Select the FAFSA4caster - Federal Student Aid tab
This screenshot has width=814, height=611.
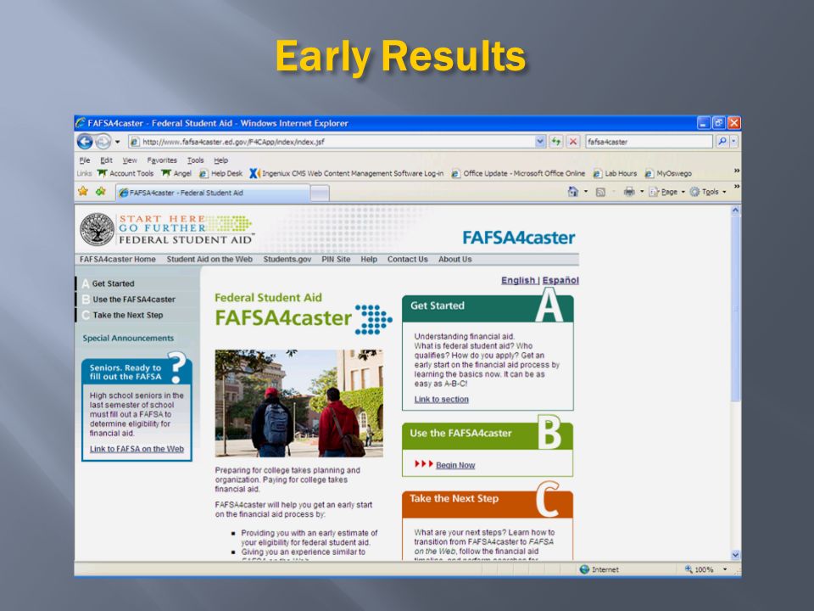[x=213, y=193]
